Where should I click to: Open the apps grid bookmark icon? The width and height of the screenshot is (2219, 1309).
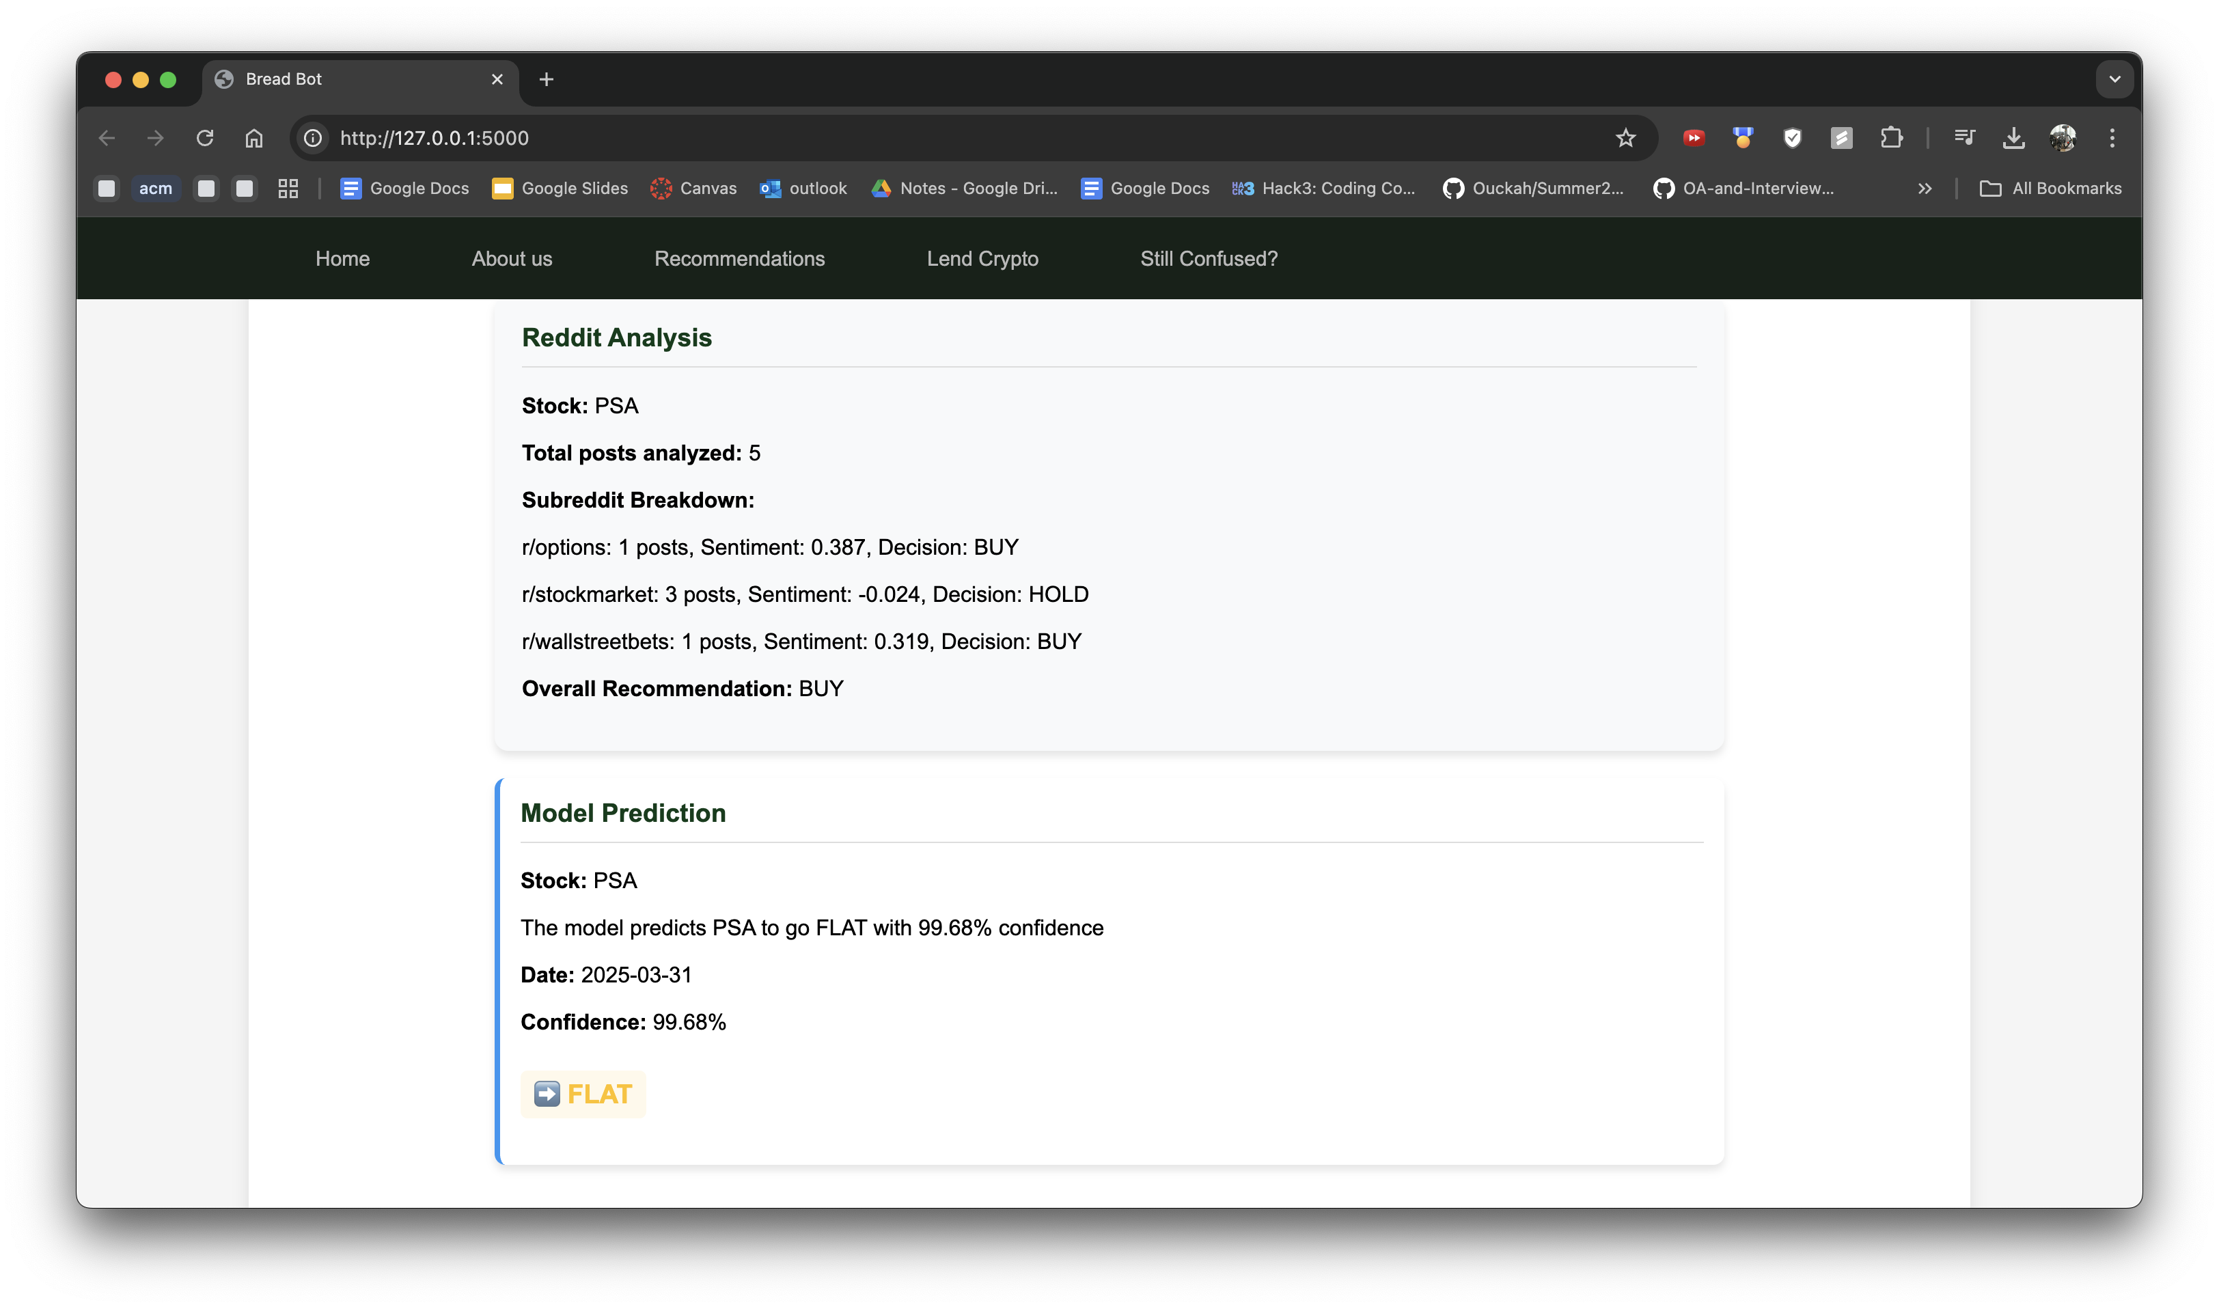click(288, 188)
